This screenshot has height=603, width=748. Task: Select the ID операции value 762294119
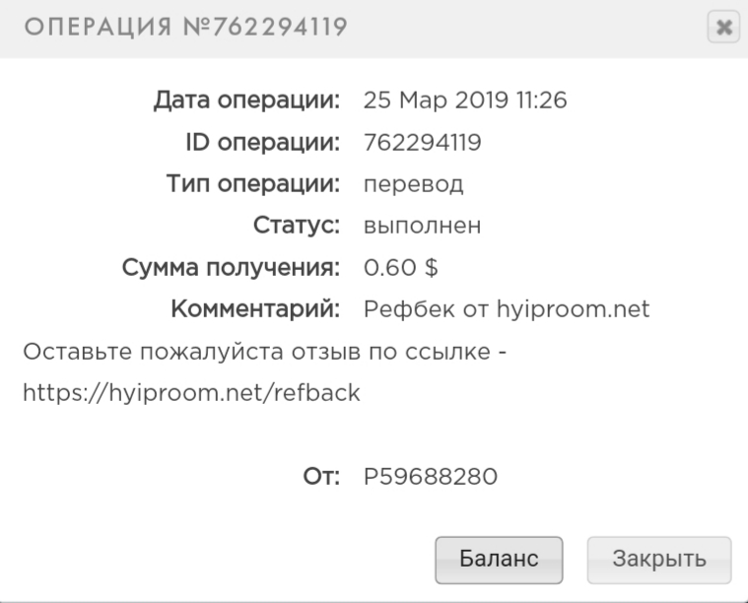[422, 143]
